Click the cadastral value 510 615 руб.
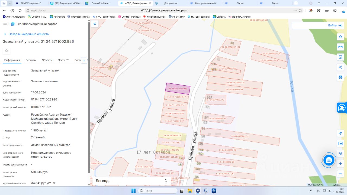 (x=40, y=172)
